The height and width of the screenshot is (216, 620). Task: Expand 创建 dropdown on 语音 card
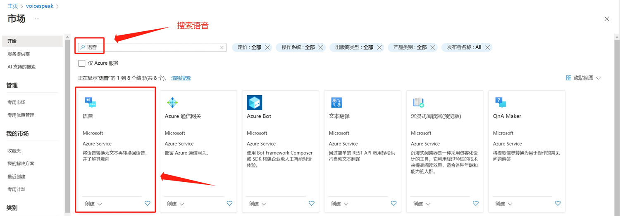pyautogui.click(x=93, y=204)
